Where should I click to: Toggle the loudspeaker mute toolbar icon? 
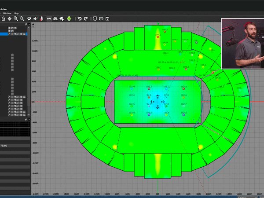35,18
